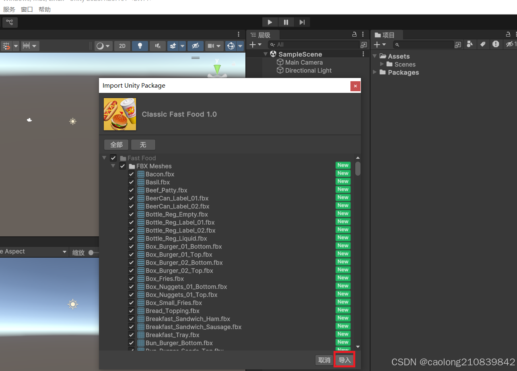Viewport: 517px width, 371px height.
Task: Click Project search expand icon
Action: click(458, 45)
